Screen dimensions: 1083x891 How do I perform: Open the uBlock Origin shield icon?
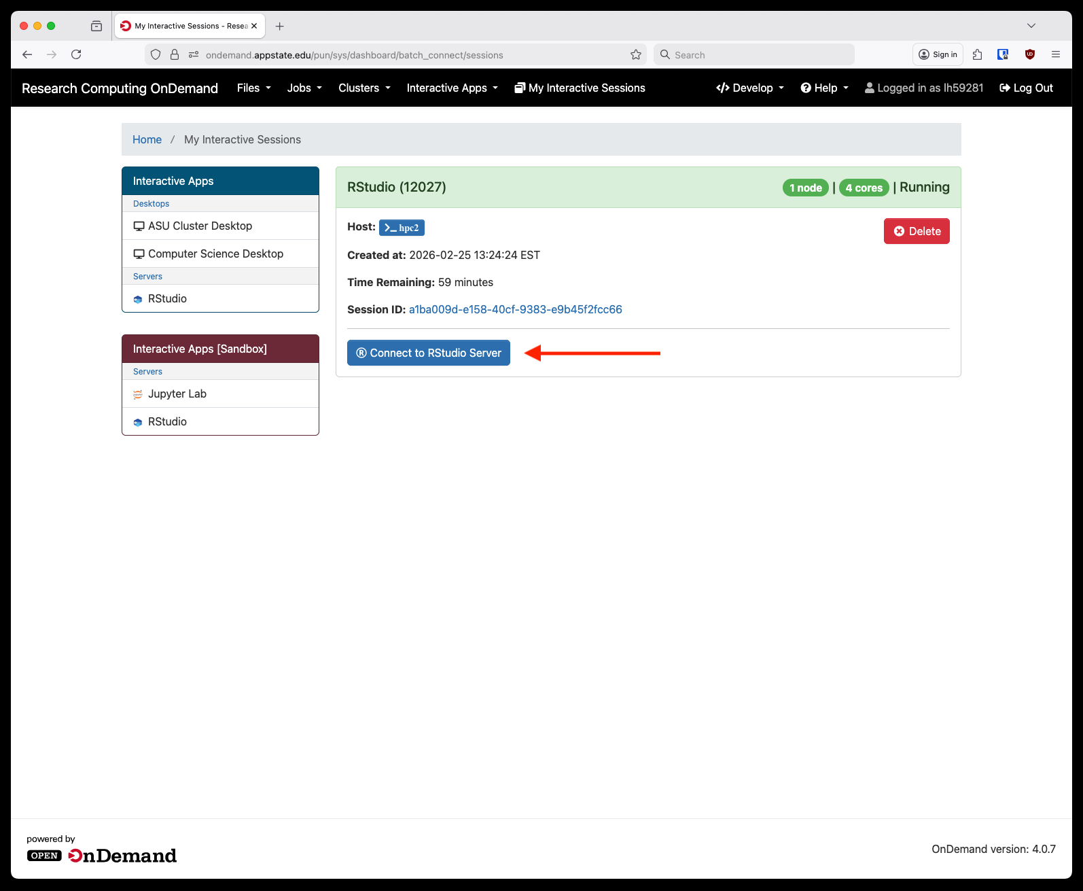point(1029,54)
